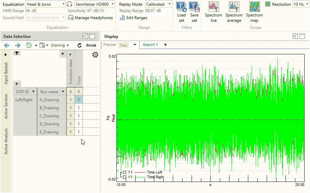Select the A_Draining run row

tap(52, 100)
